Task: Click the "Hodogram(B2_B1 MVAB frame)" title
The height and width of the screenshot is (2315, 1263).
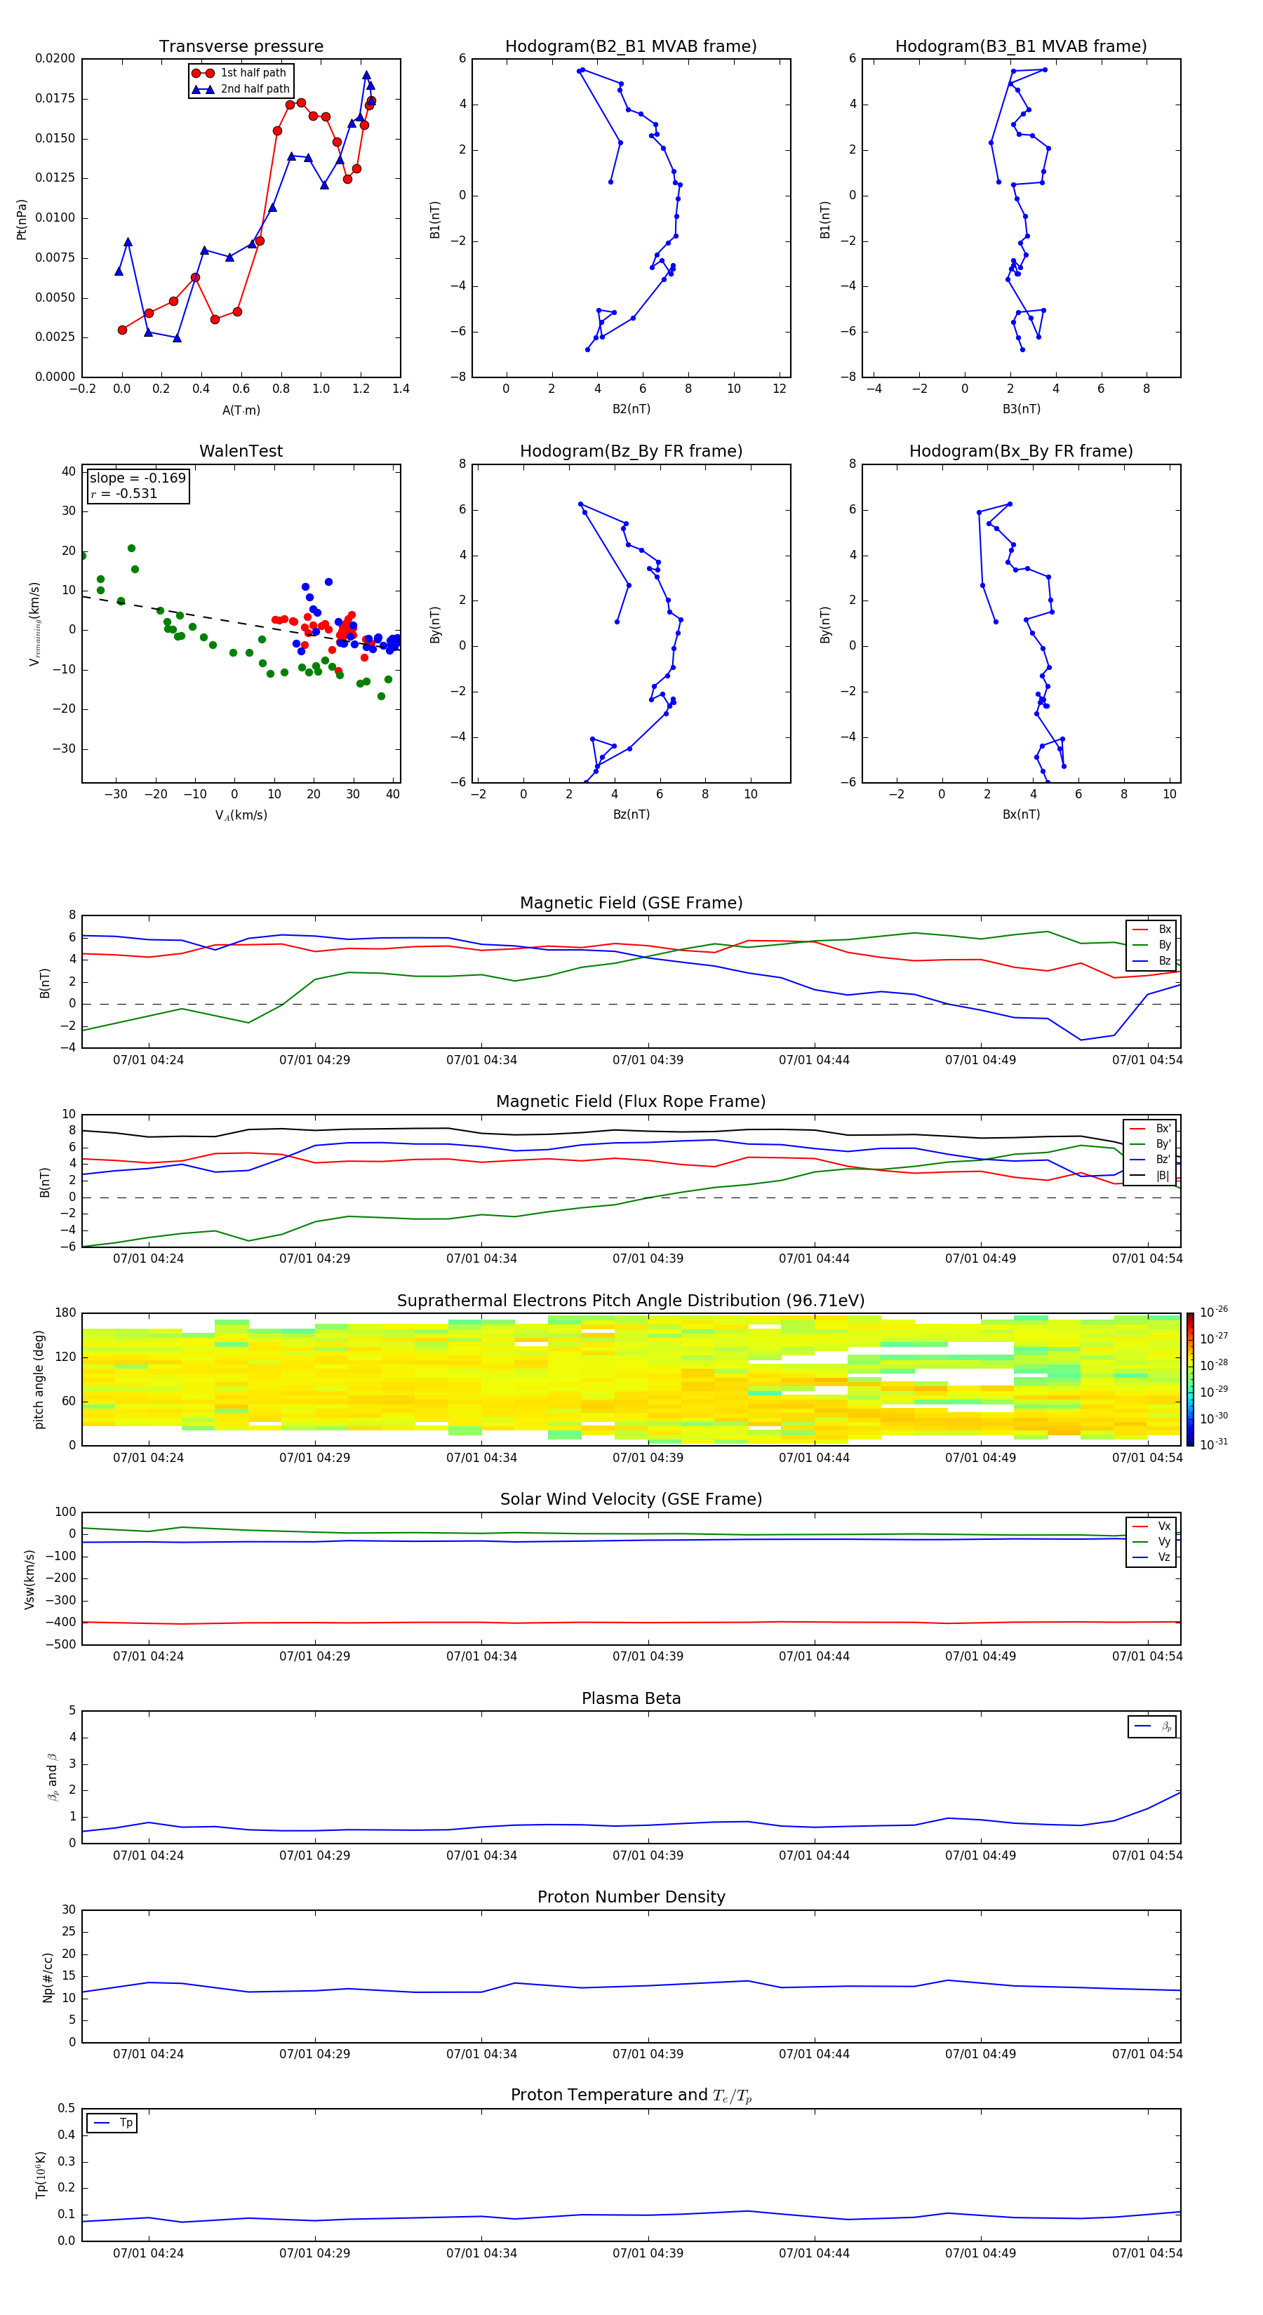Action: 631,47
